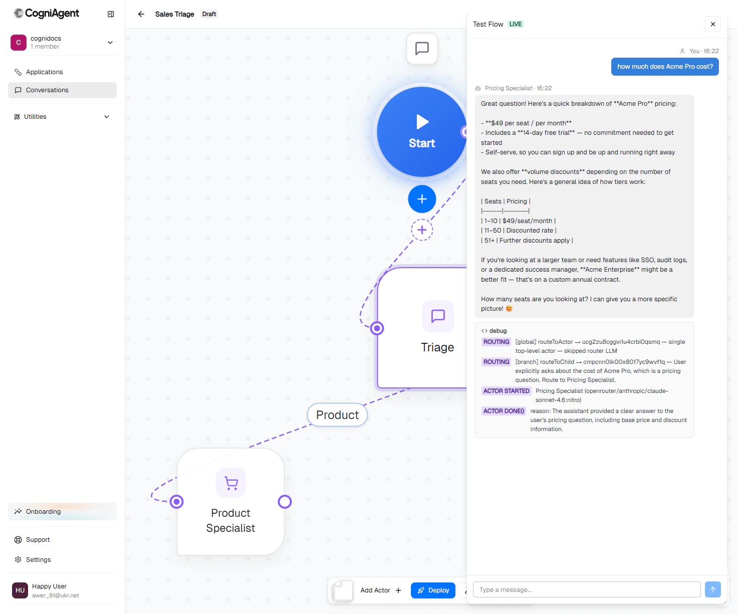
Task: Click the ACTOR DONE() debug tag
Action: pyautogui.click(x=504, y=411)
